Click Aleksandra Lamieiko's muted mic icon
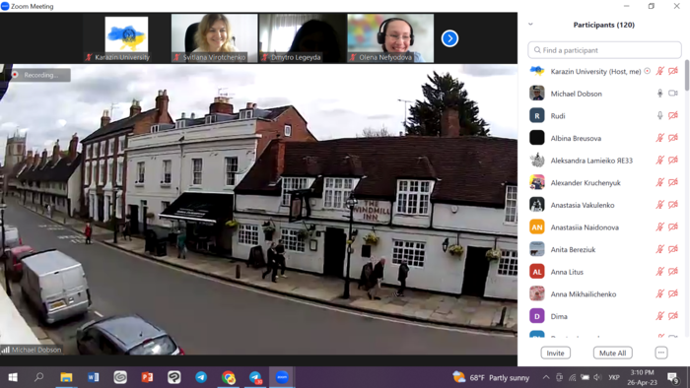Image resolution: width=690 pixels, height=388 pixels. click(659, 160)
